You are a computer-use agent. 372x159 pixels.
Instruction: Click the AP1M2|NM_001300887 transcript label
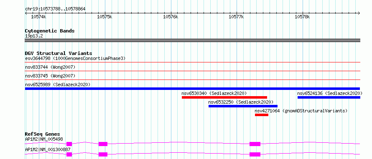(x=48, y=150)
